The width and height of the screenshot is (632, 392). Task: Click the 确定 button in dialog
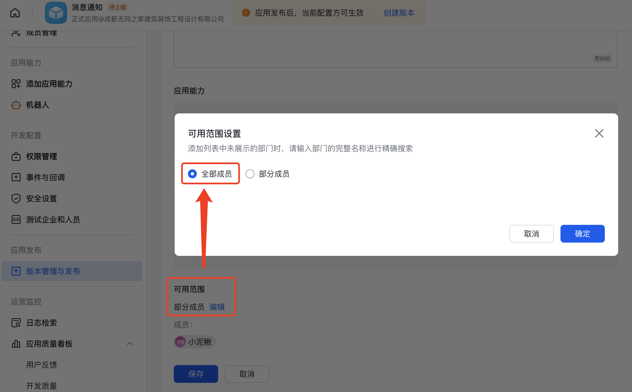[x=582, y=234]
